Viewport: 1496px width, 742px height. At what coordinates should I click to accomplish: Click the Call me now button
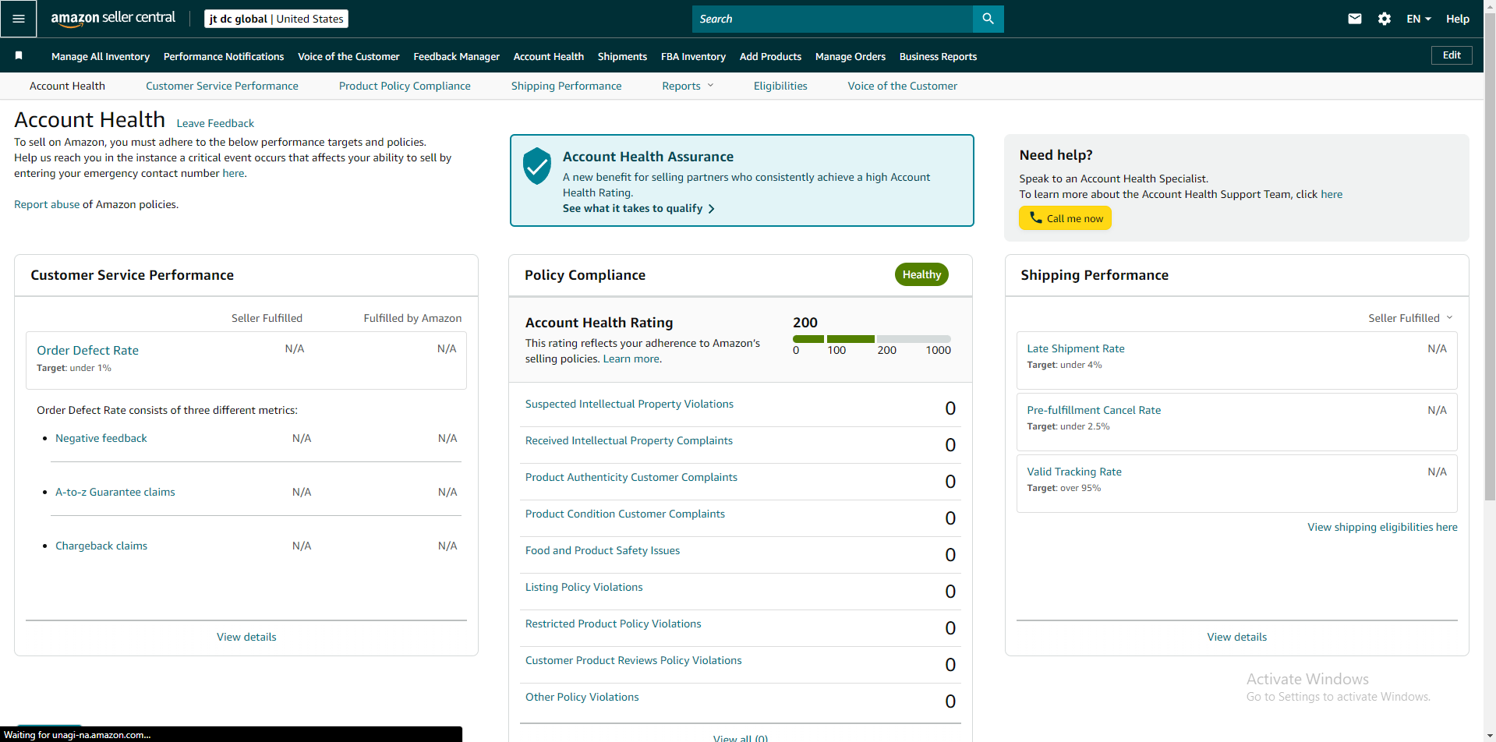(x=1065, y=218)
